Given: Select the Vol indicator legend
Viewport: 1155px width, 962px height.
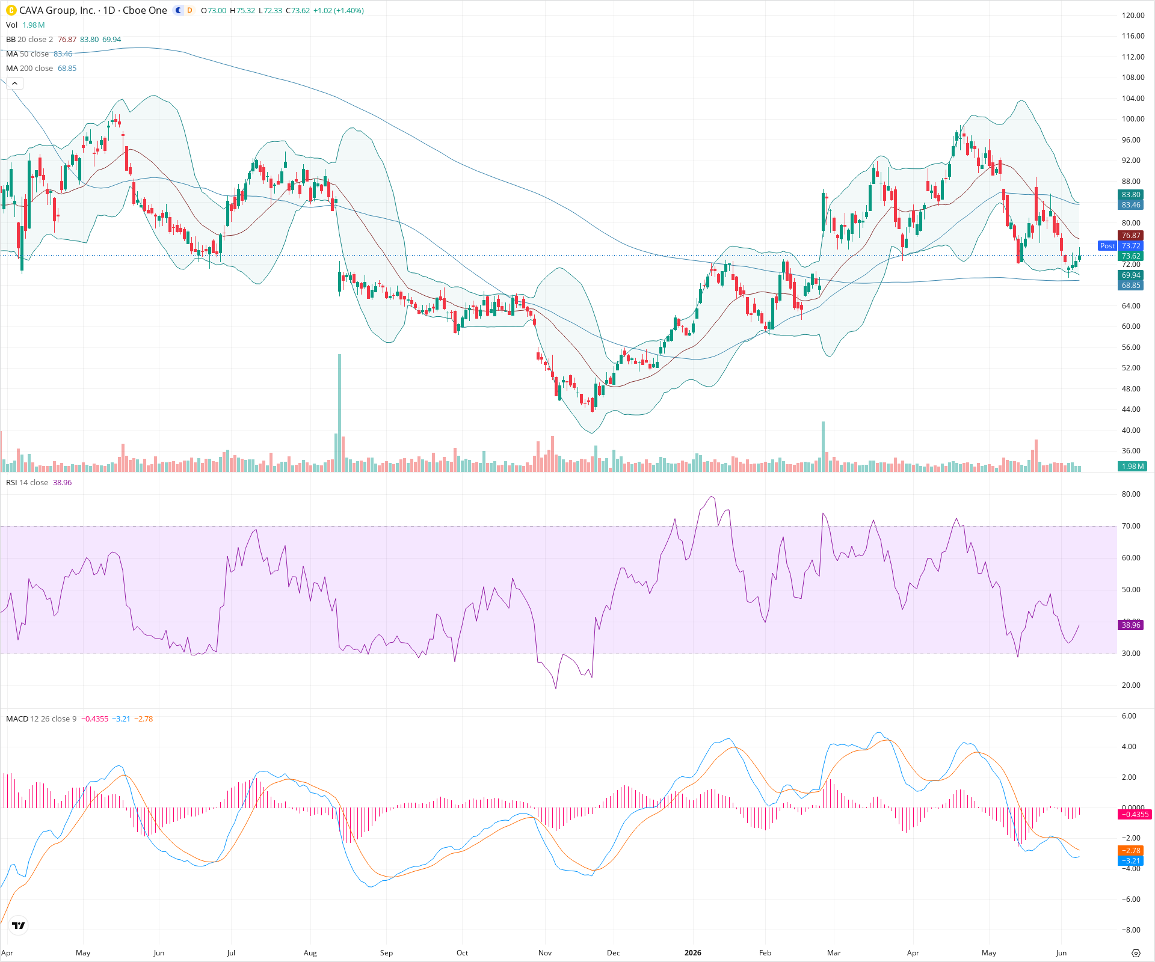Looking at the screenshot, I should (x=11, y=25).
